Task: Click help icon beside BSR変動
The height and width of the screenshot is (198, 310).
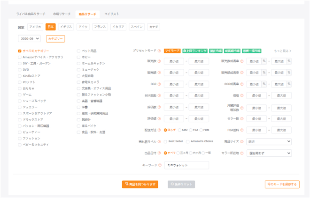Action: click(160, 95)
